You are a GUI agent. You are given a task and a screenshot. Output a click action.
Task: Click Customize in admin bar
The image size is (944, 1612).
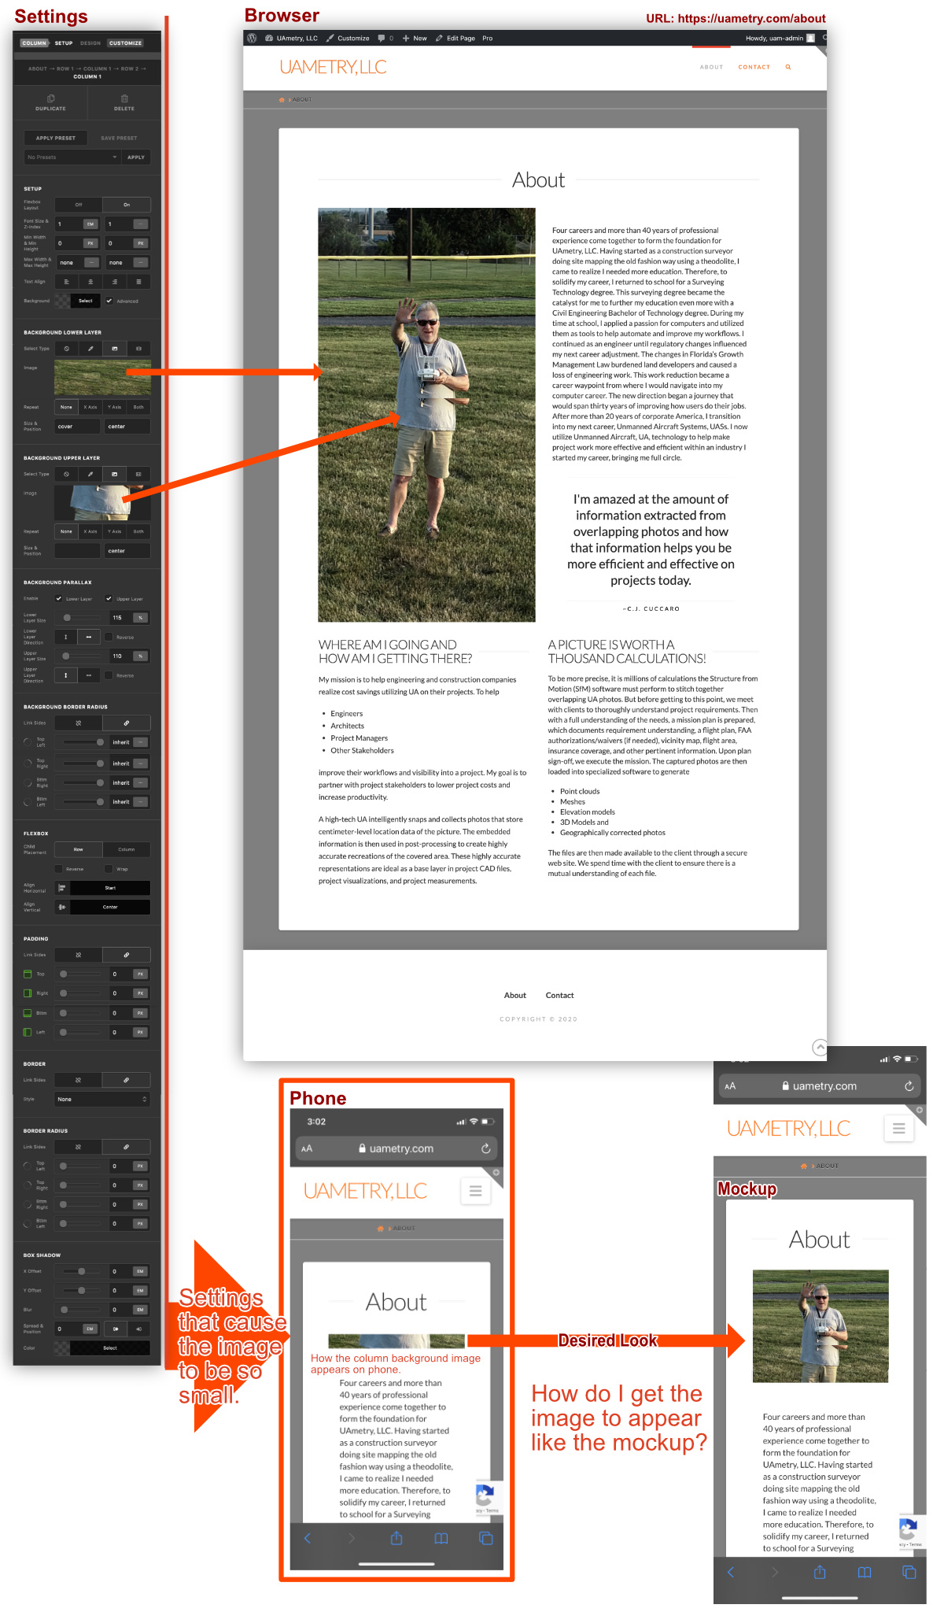click(x=348, y=38)
